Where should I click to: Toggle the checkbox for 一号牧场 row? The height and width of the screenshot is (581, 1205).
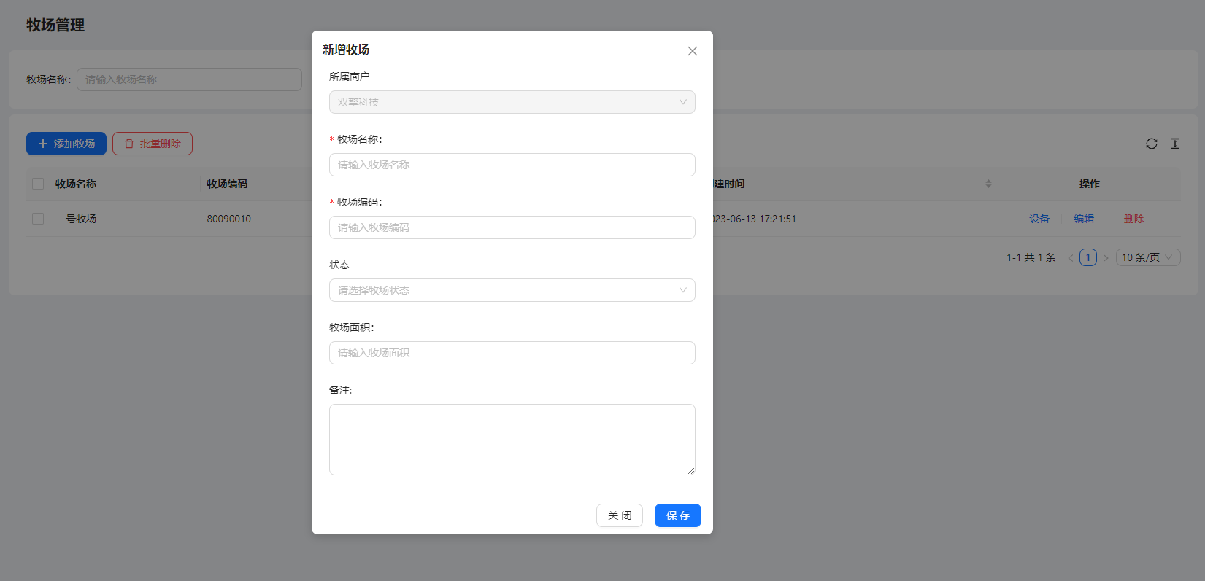click(38, 219)
